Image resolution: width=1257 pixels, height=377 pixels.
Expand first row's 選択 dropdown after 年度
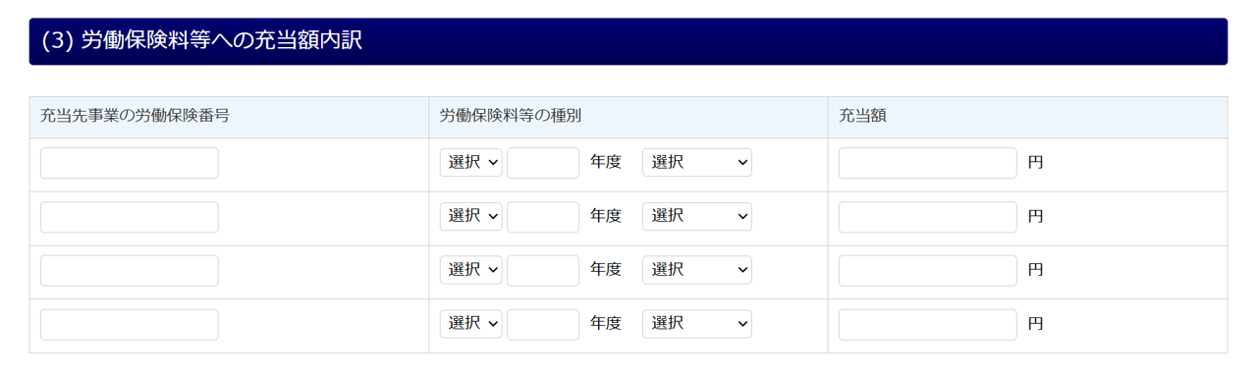(697, 163)
